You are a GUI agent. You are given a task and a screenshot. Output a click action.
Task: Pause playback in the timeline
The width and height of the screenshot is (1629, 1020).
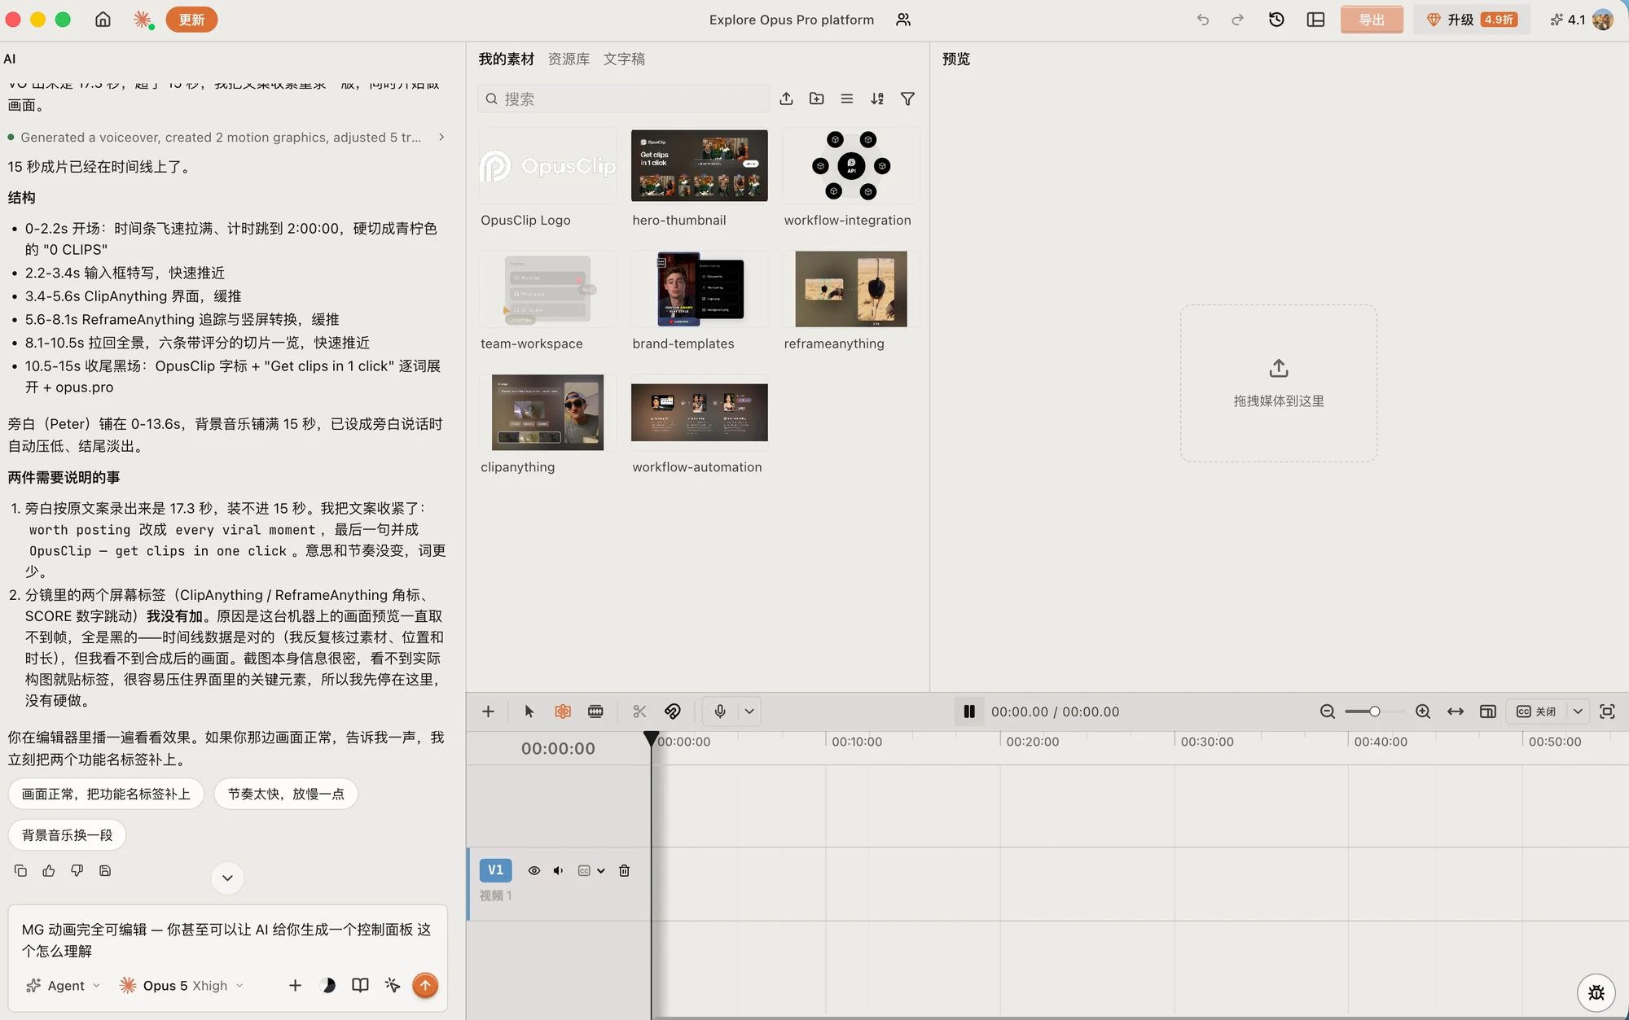point(969,711)
